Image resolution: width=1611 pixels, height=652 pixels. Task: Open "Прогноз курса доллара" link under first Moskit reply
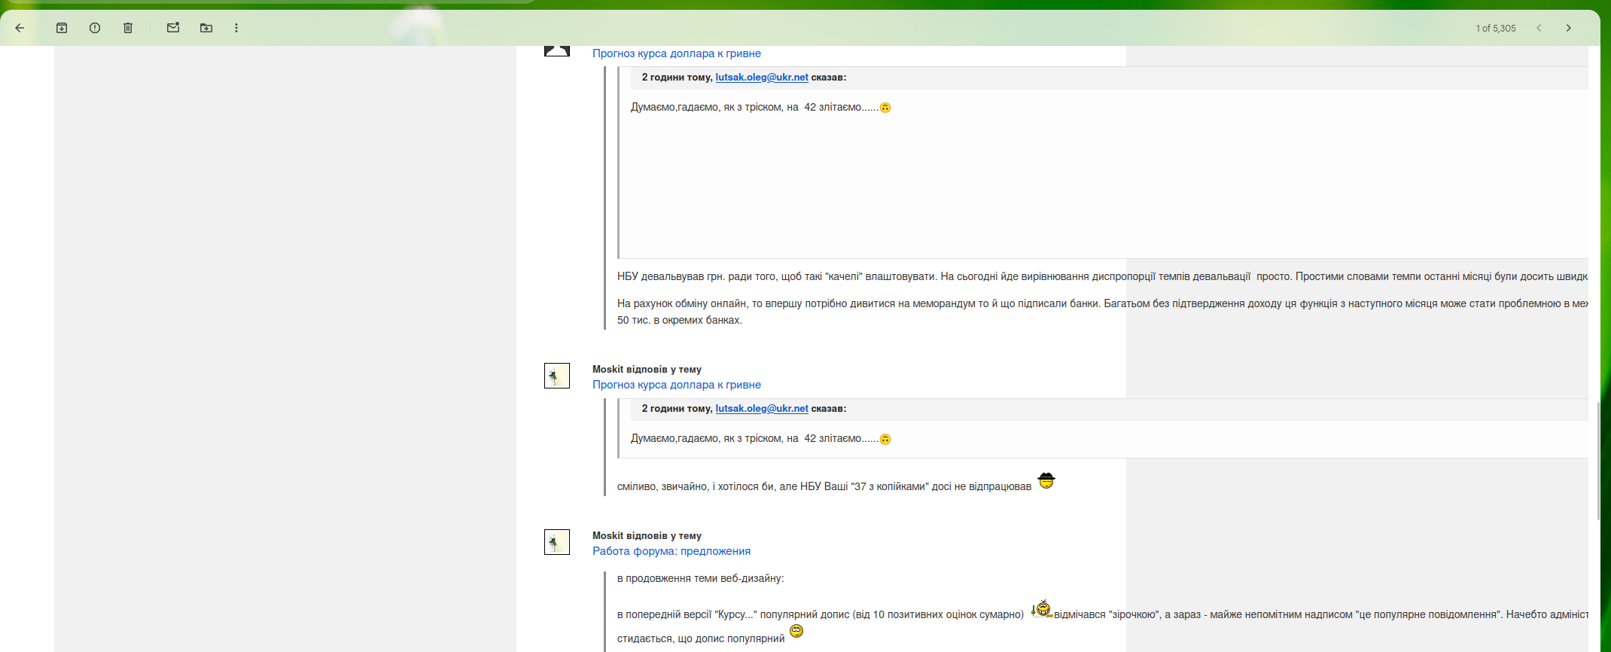tap(676, 385)
